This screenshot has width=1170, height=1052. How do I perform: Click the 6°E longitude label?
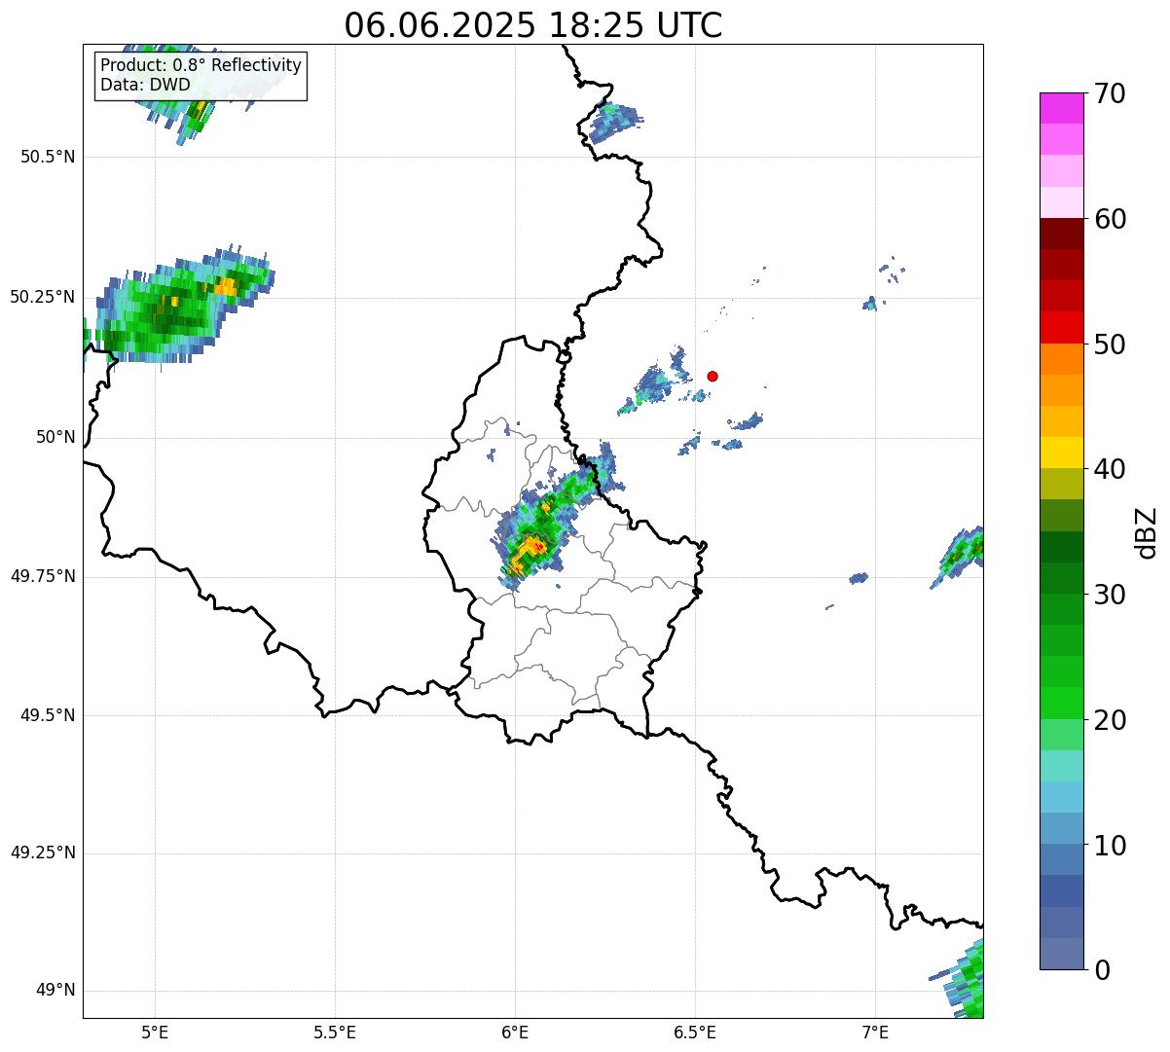[515, 1032]
